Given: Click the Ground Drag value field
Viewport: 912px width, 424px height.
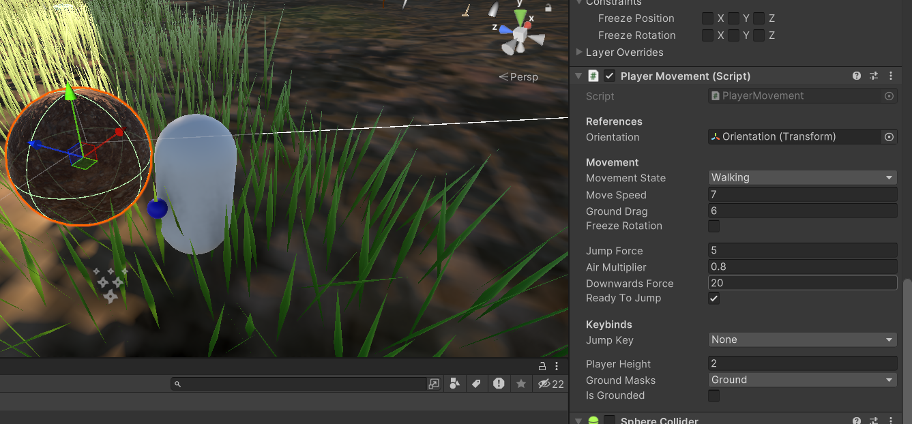Looking at the screenshot, I should click(802, 211).
